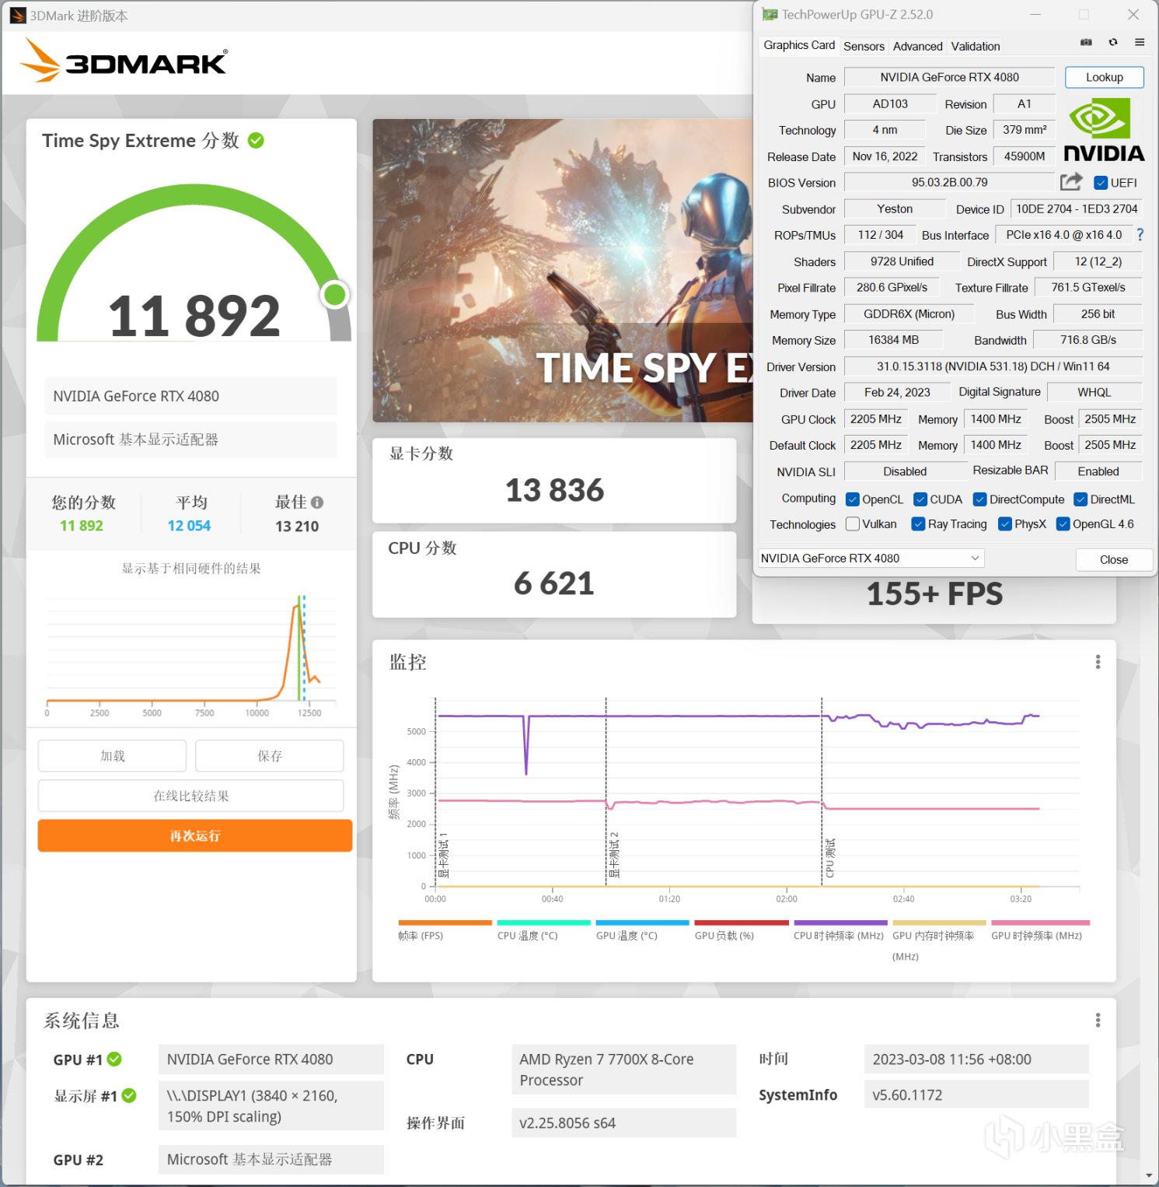The width and height of the screenshot is (1159, 1187).
Task: Click the CPU 时钟频率 purple legend swatch
Action: point(840,923)
